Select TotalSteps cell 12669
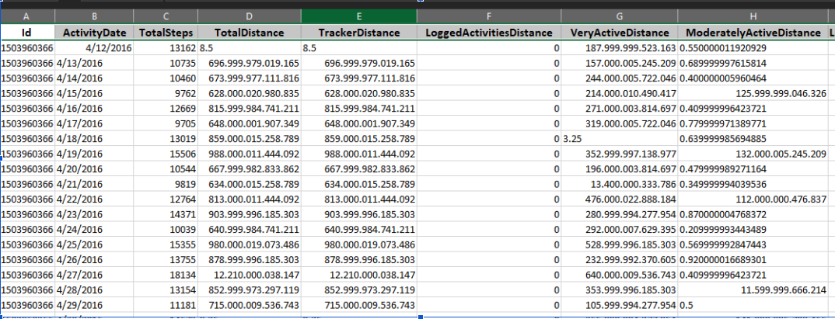This screenshot has width=835, height=319. [x=166, y=109]
